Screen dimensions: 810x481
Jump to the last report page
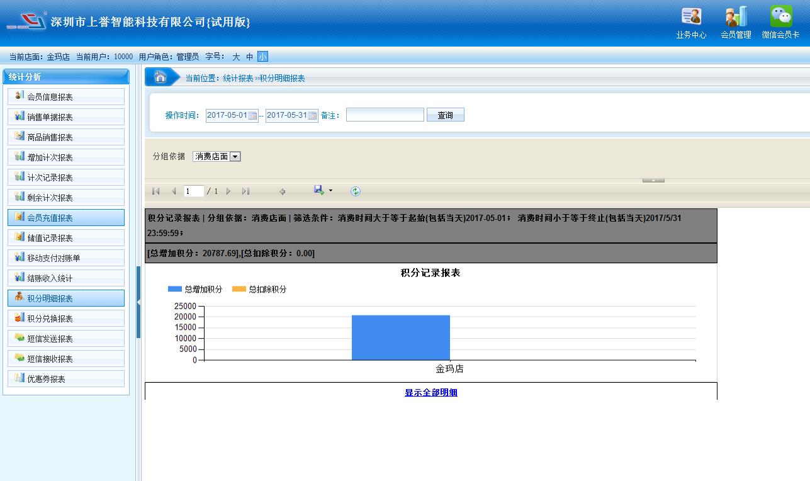(245, 191)
